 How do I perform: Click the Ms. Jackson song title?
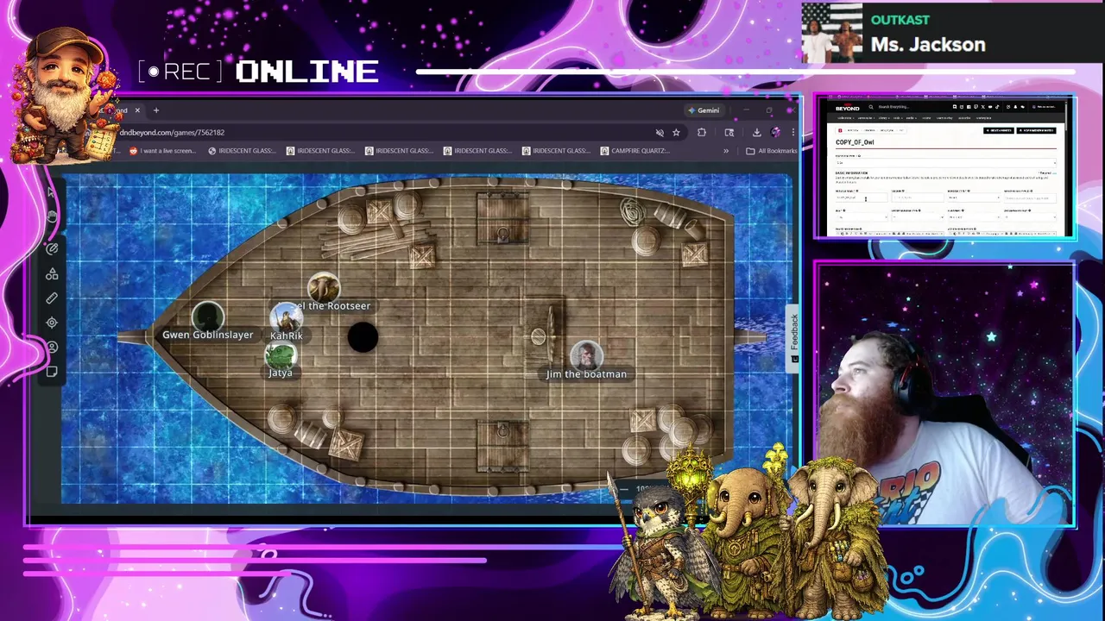click(x=928, y=45)
